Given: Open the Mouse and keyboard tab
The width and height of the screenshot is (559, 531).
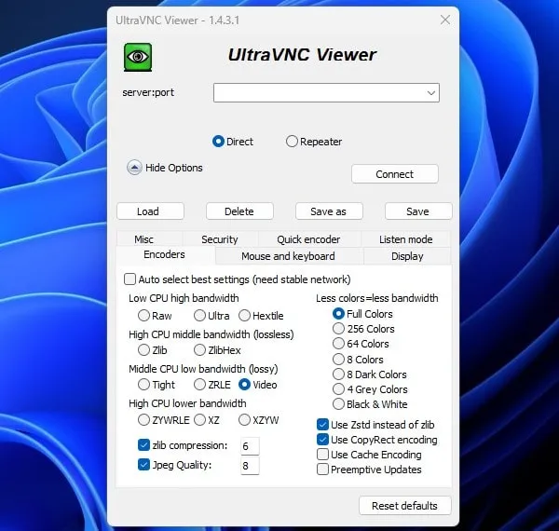Looking at the screenshot, I should tap(288, 256).
